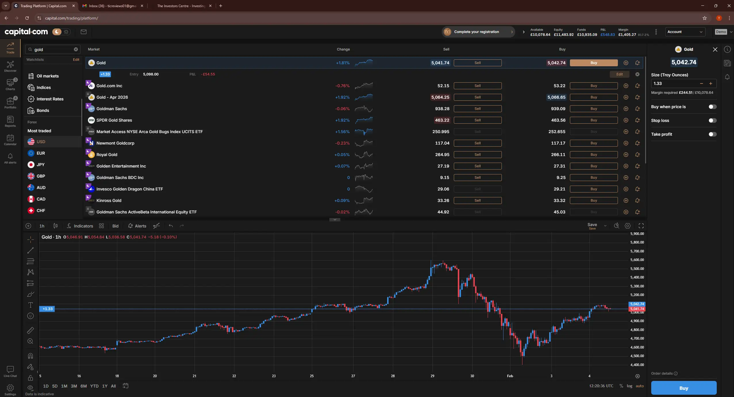Open Indicators on the chart toolbar

83,226
